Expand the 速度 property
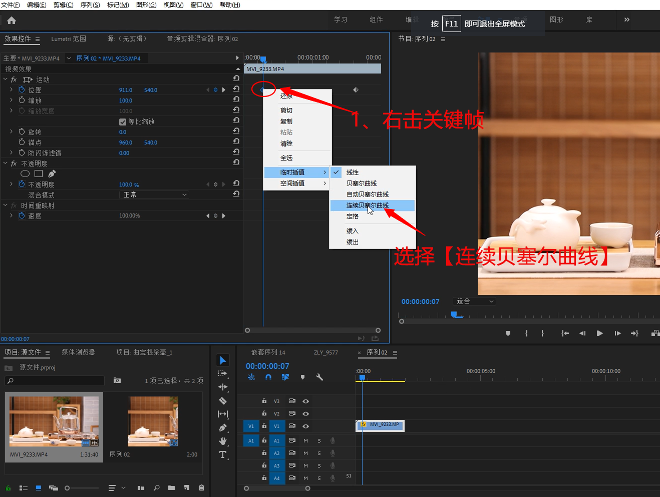660x497 pixels. [x=11, y=215]
